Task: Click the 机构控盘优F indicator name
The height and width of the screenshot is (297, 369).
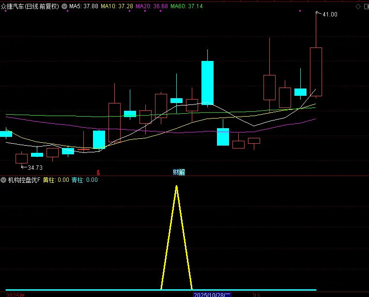Action: pos(24,180)
